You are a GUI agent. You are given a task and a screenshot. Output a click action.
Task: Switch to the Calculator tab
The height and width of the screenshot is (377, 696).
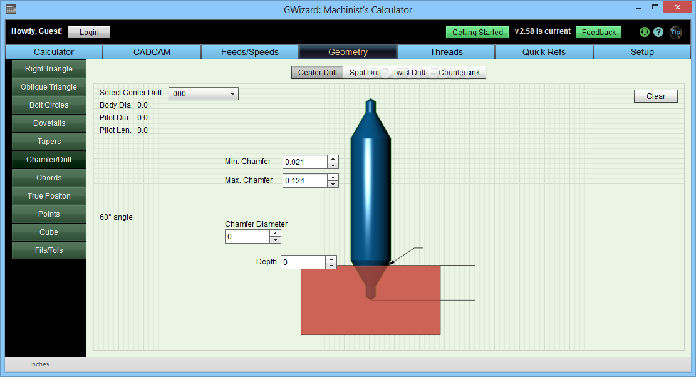(x=54, y=52)
